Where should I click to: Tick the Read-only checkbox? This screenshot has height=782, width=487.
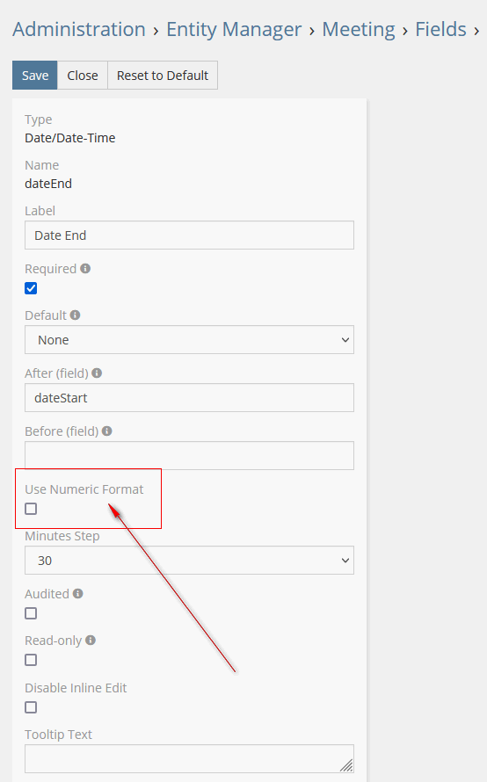[31, 660]
